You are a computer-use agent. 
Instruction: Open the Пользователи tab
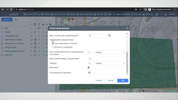coord(136,14)
